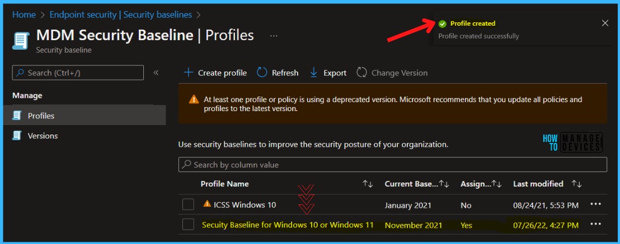Open ICSS Windows 10 profile
The height and width of the screenshot is (244, 620).
(245, 205)
